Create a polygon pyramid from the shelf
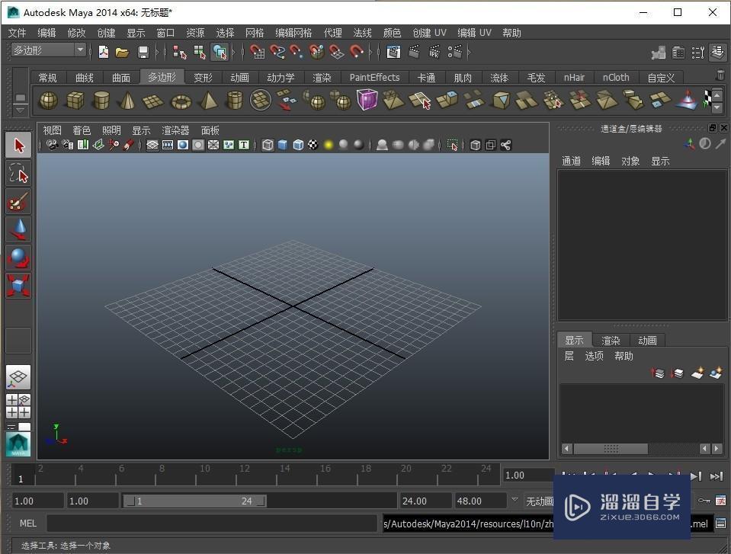Viewport: 731px width, 554px height. tap(207, 100)
